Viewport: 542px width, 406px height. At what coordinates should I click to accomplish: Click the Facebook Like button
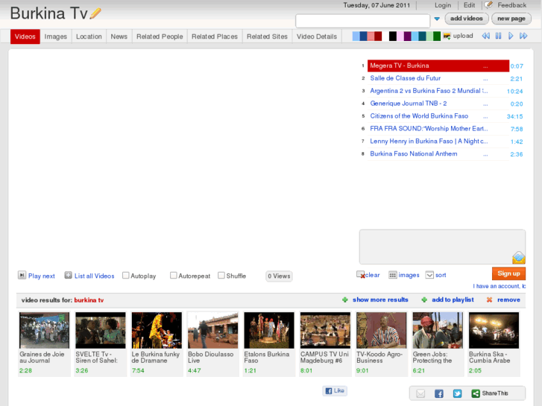335,391
